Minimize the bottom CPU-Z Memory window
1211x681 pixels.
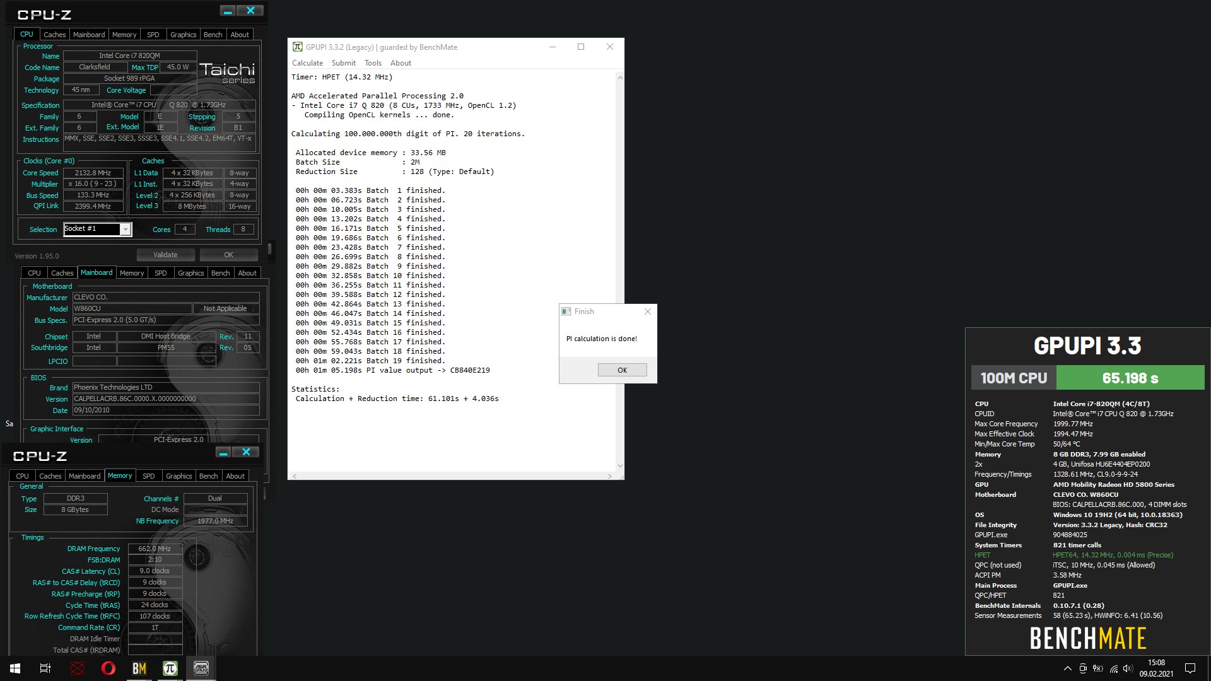tap(223, 452)
